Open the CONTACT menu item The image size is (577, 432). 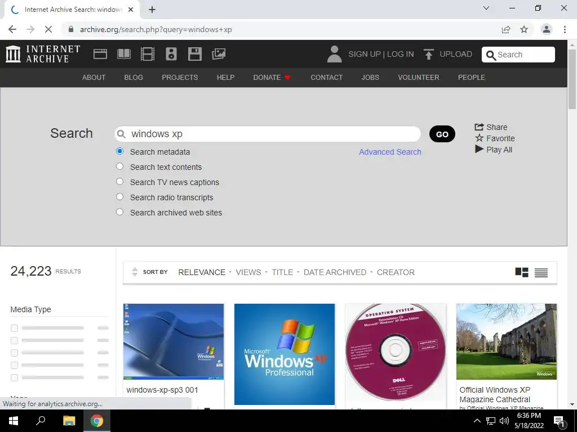point(326,78)
